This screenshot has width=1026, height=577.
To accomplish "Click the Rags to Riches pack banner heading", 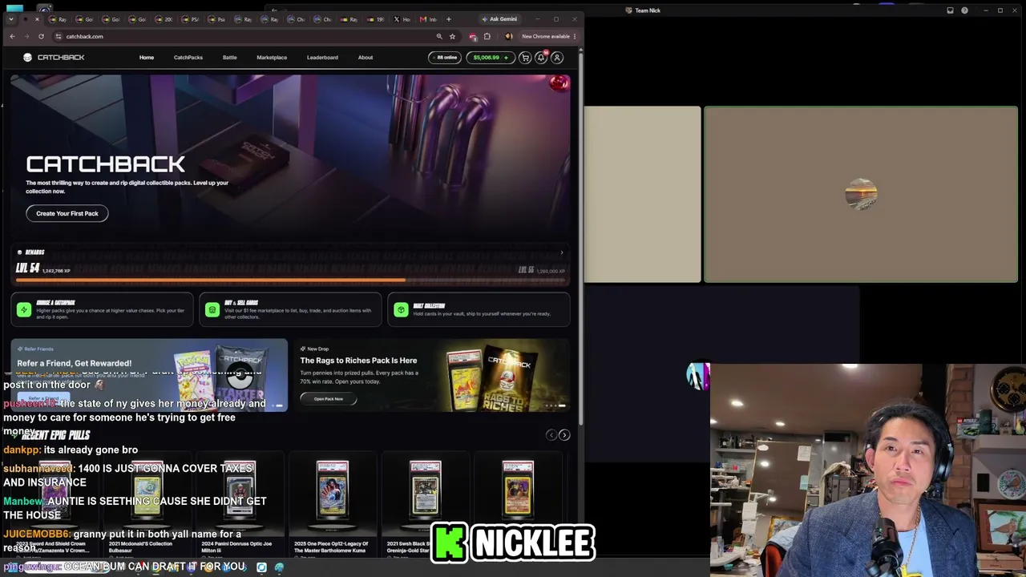I will click(358, 361).
